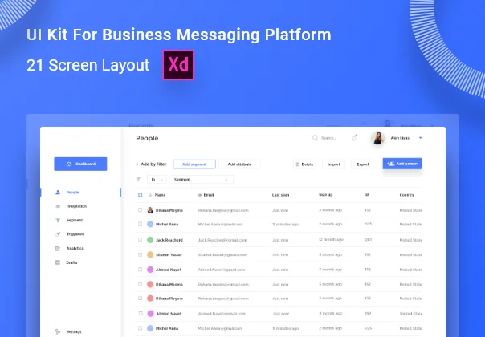Click Rihana Megma's photo avatar

point(150,210)
